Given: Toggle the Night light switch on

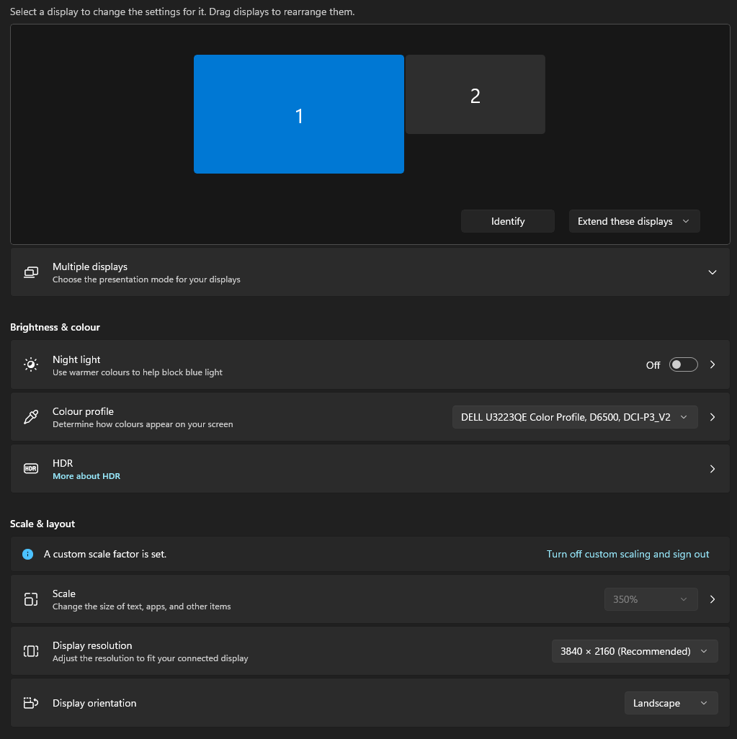Looking at the screenshot, I should point(683,364).
